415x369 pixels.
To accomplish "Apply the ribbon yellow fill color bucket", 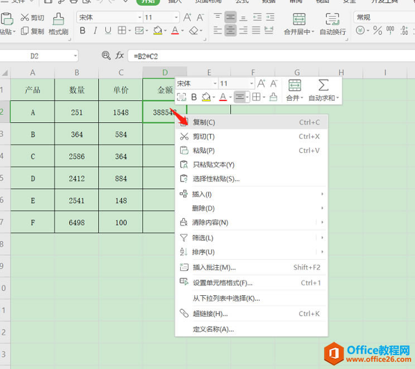I will (x=158, y=31).
